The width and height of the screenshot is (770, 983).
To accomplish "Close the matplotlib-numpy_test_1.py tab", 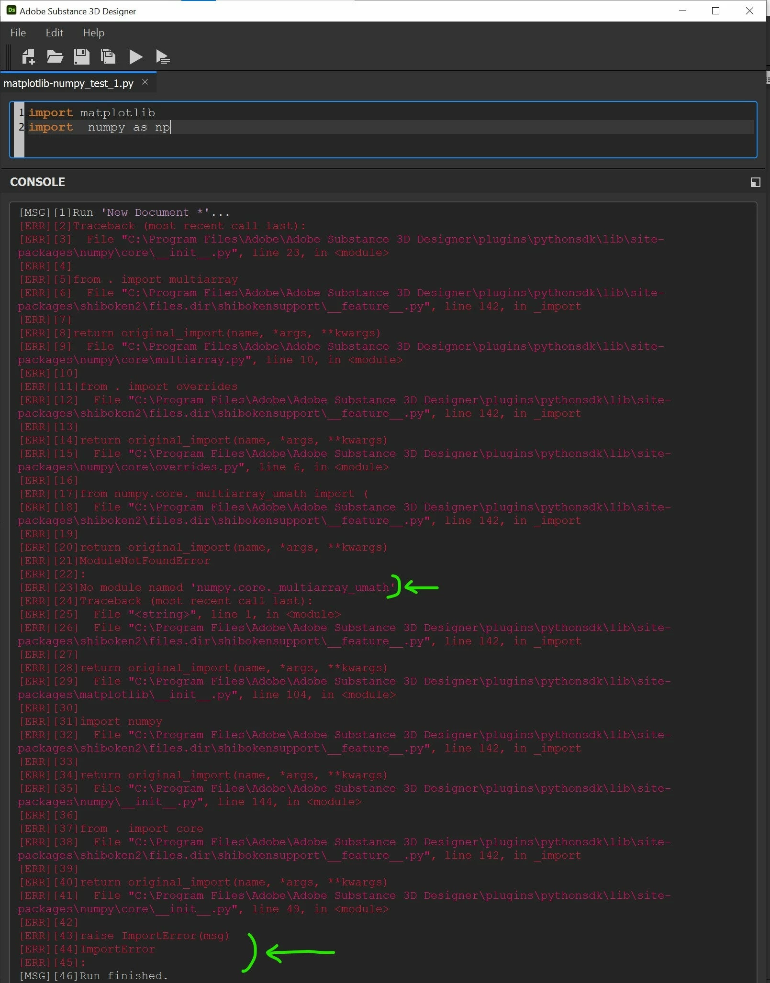I will coord(145,82).
